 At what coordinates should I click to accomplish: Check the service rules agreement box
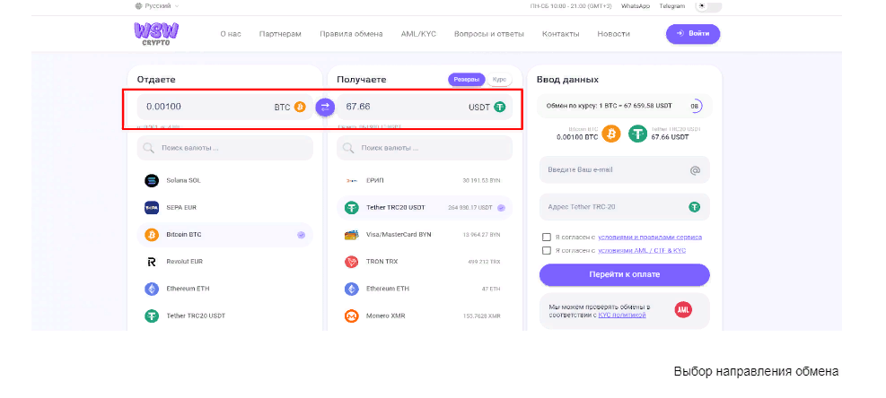[x=547, y=238]
